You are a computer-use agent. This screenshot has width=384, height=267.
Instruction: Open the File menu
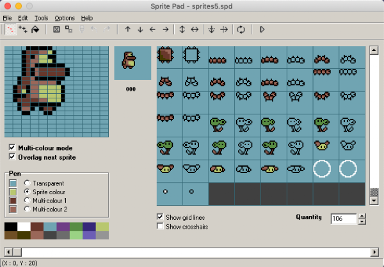(x=7, y=18)
